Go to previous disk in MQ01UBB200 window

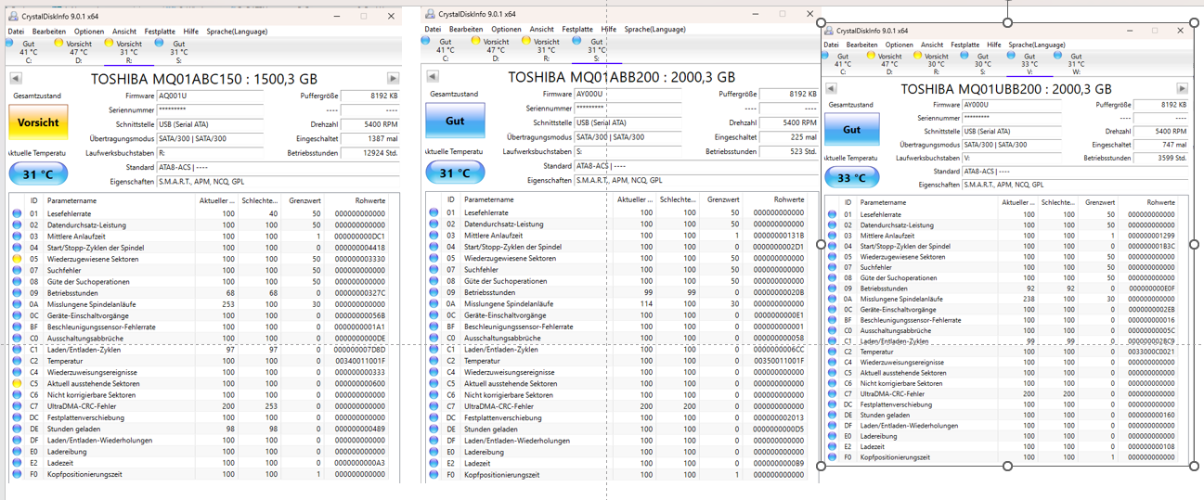coord(831,89)
